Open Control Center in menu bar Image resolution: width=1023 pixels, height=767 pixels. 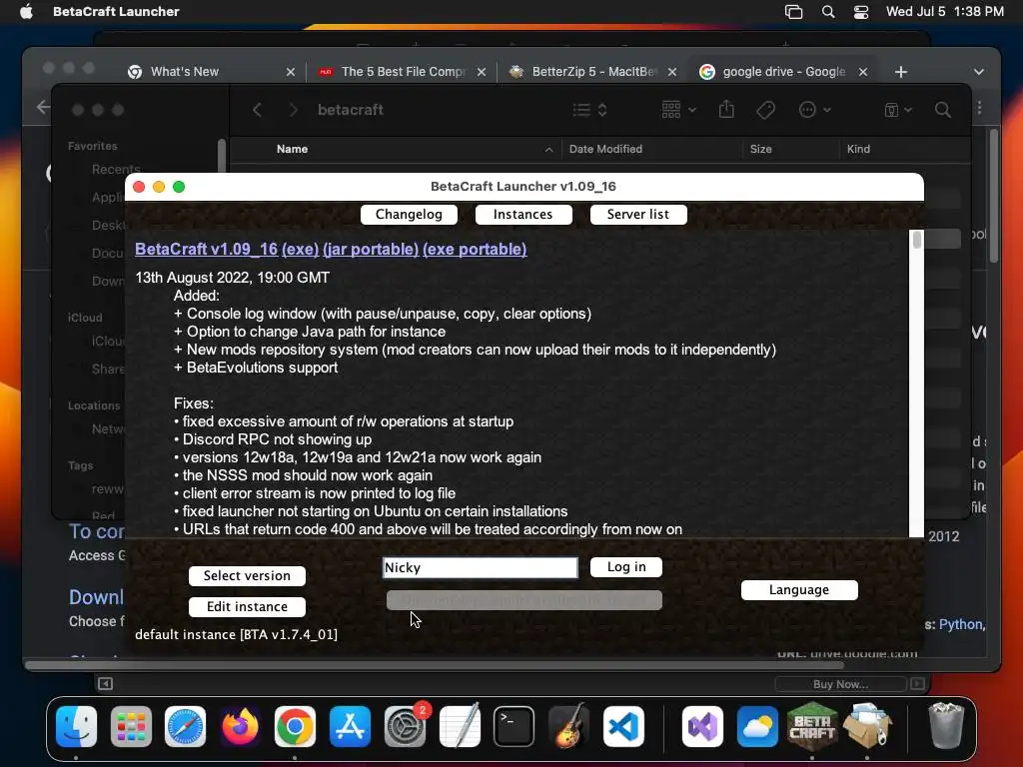point(861,12)
